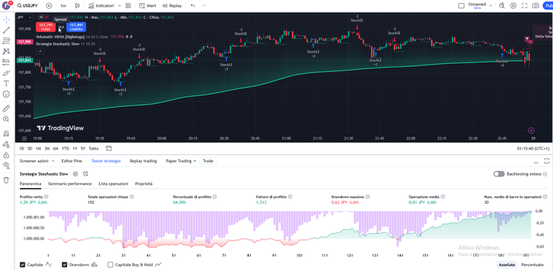The image size is (553, 270).
Task: Start bar Replay mode
Action: click(x=172, y=6)
